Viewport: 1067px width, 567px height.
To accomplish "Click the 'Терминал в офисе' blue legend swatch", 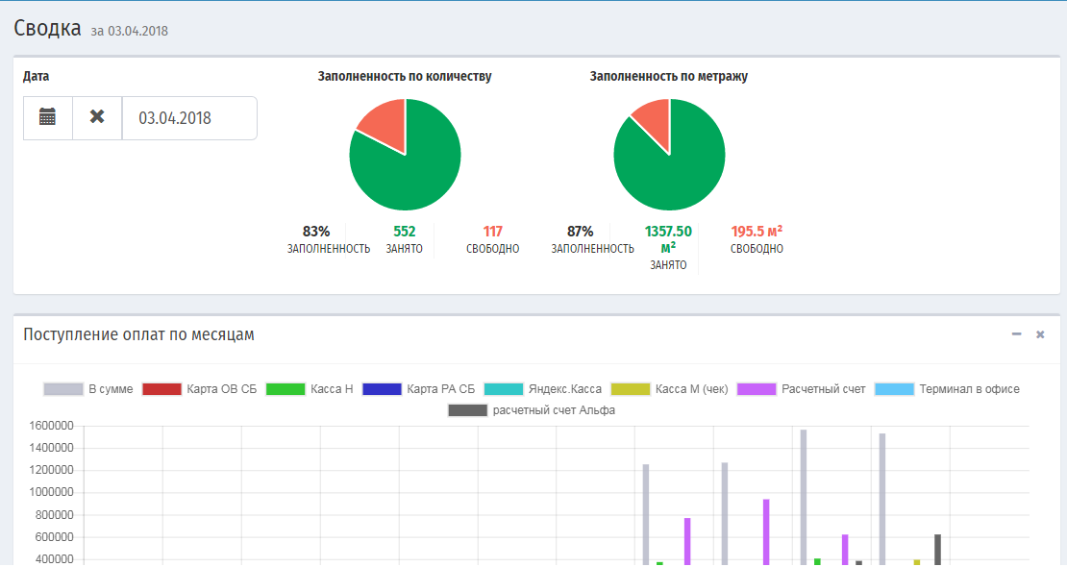I will pos(894,389).
